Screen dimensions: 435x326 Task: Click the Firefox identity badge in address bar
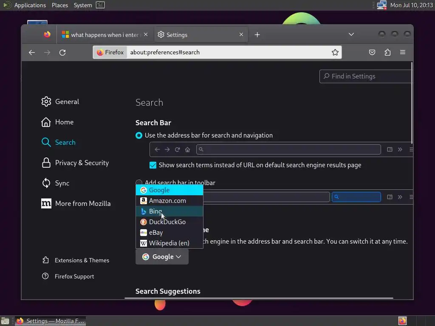click(110, 52)
